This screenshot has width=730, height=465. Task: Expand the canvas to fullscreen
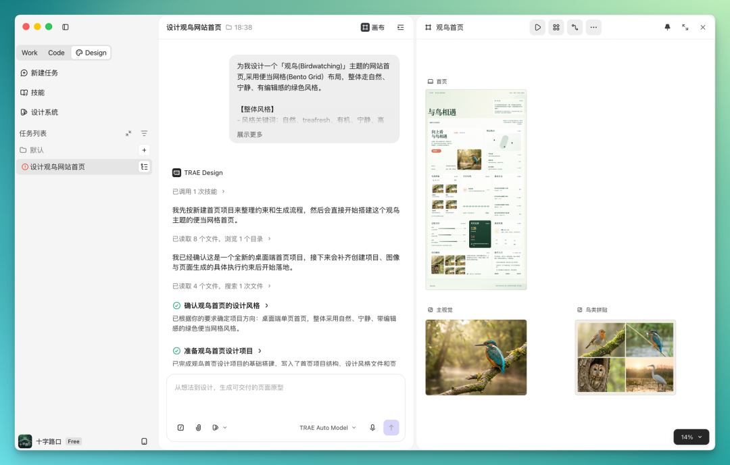tap(685, 28)
